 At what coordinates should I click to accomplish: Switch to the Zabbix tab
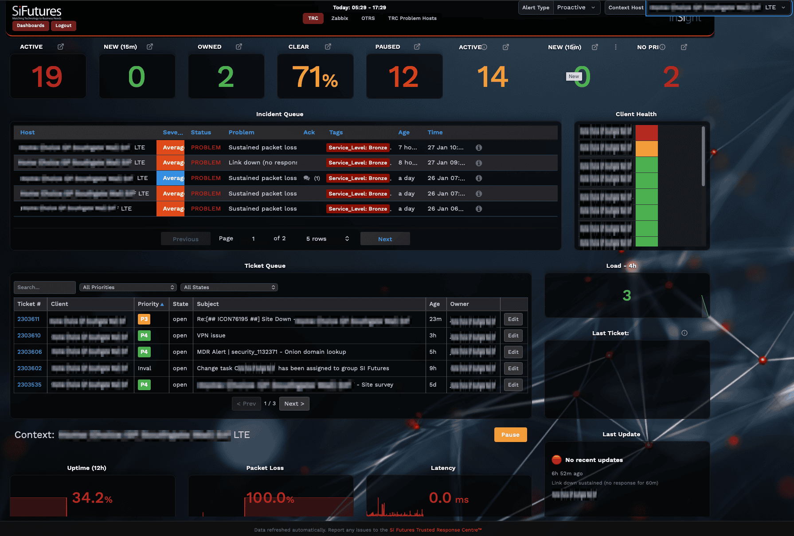340,18
